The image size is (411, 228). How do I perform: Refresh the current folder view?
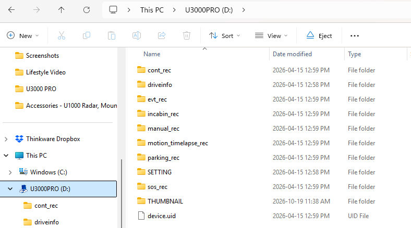87,10
